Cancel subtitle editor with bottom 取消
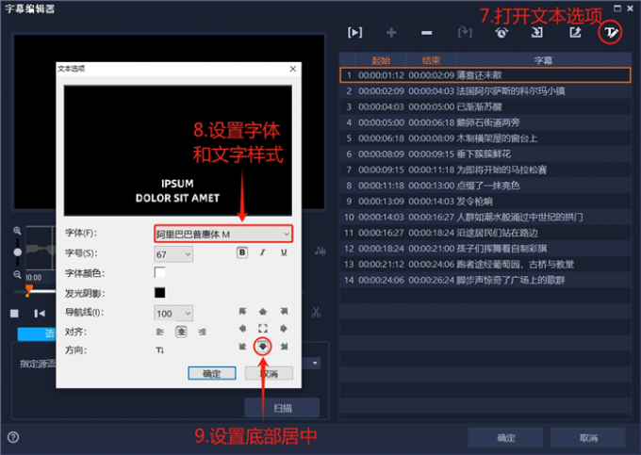Screen dimensions: 641x455 (588, 438)
